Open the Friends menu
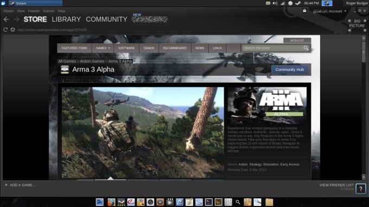369x207 pixels. [x=34, y=11]
